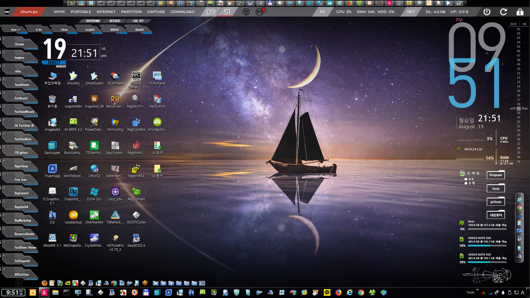Open KakaoTalk from the taskbar

pyautogui.click(x=327, y=292)
